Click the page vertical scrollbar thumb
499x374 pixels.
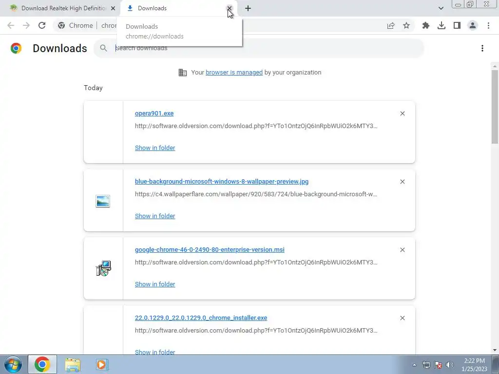pos(495,107)
